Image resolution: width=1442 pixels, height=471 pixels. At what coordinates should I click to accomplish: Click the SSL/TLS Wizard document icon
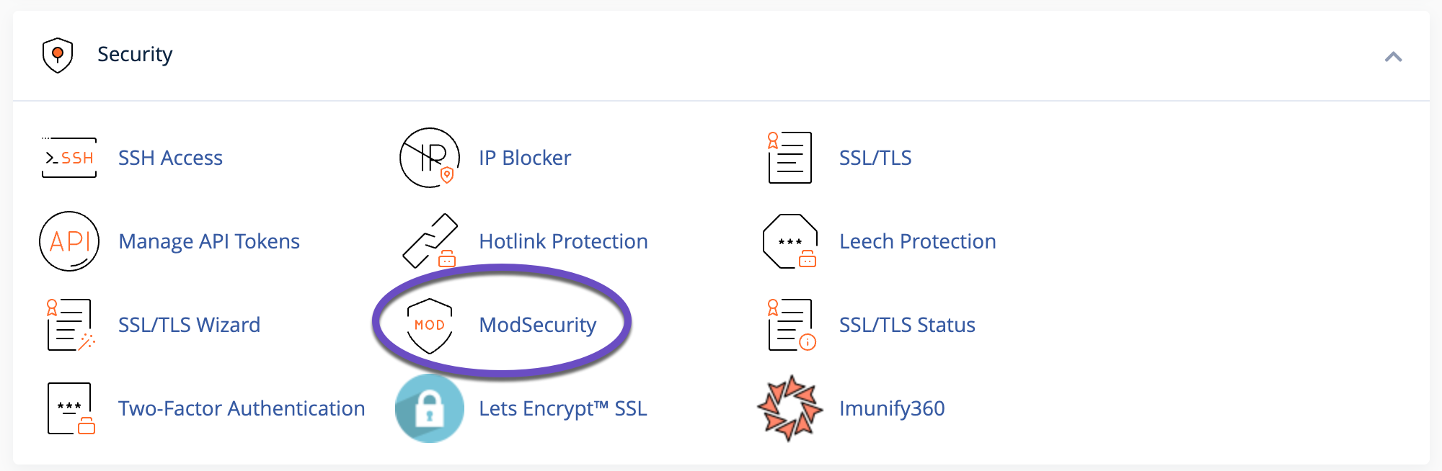coord(68,325)
